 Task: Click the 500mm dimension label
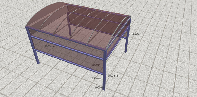(96, 65)
